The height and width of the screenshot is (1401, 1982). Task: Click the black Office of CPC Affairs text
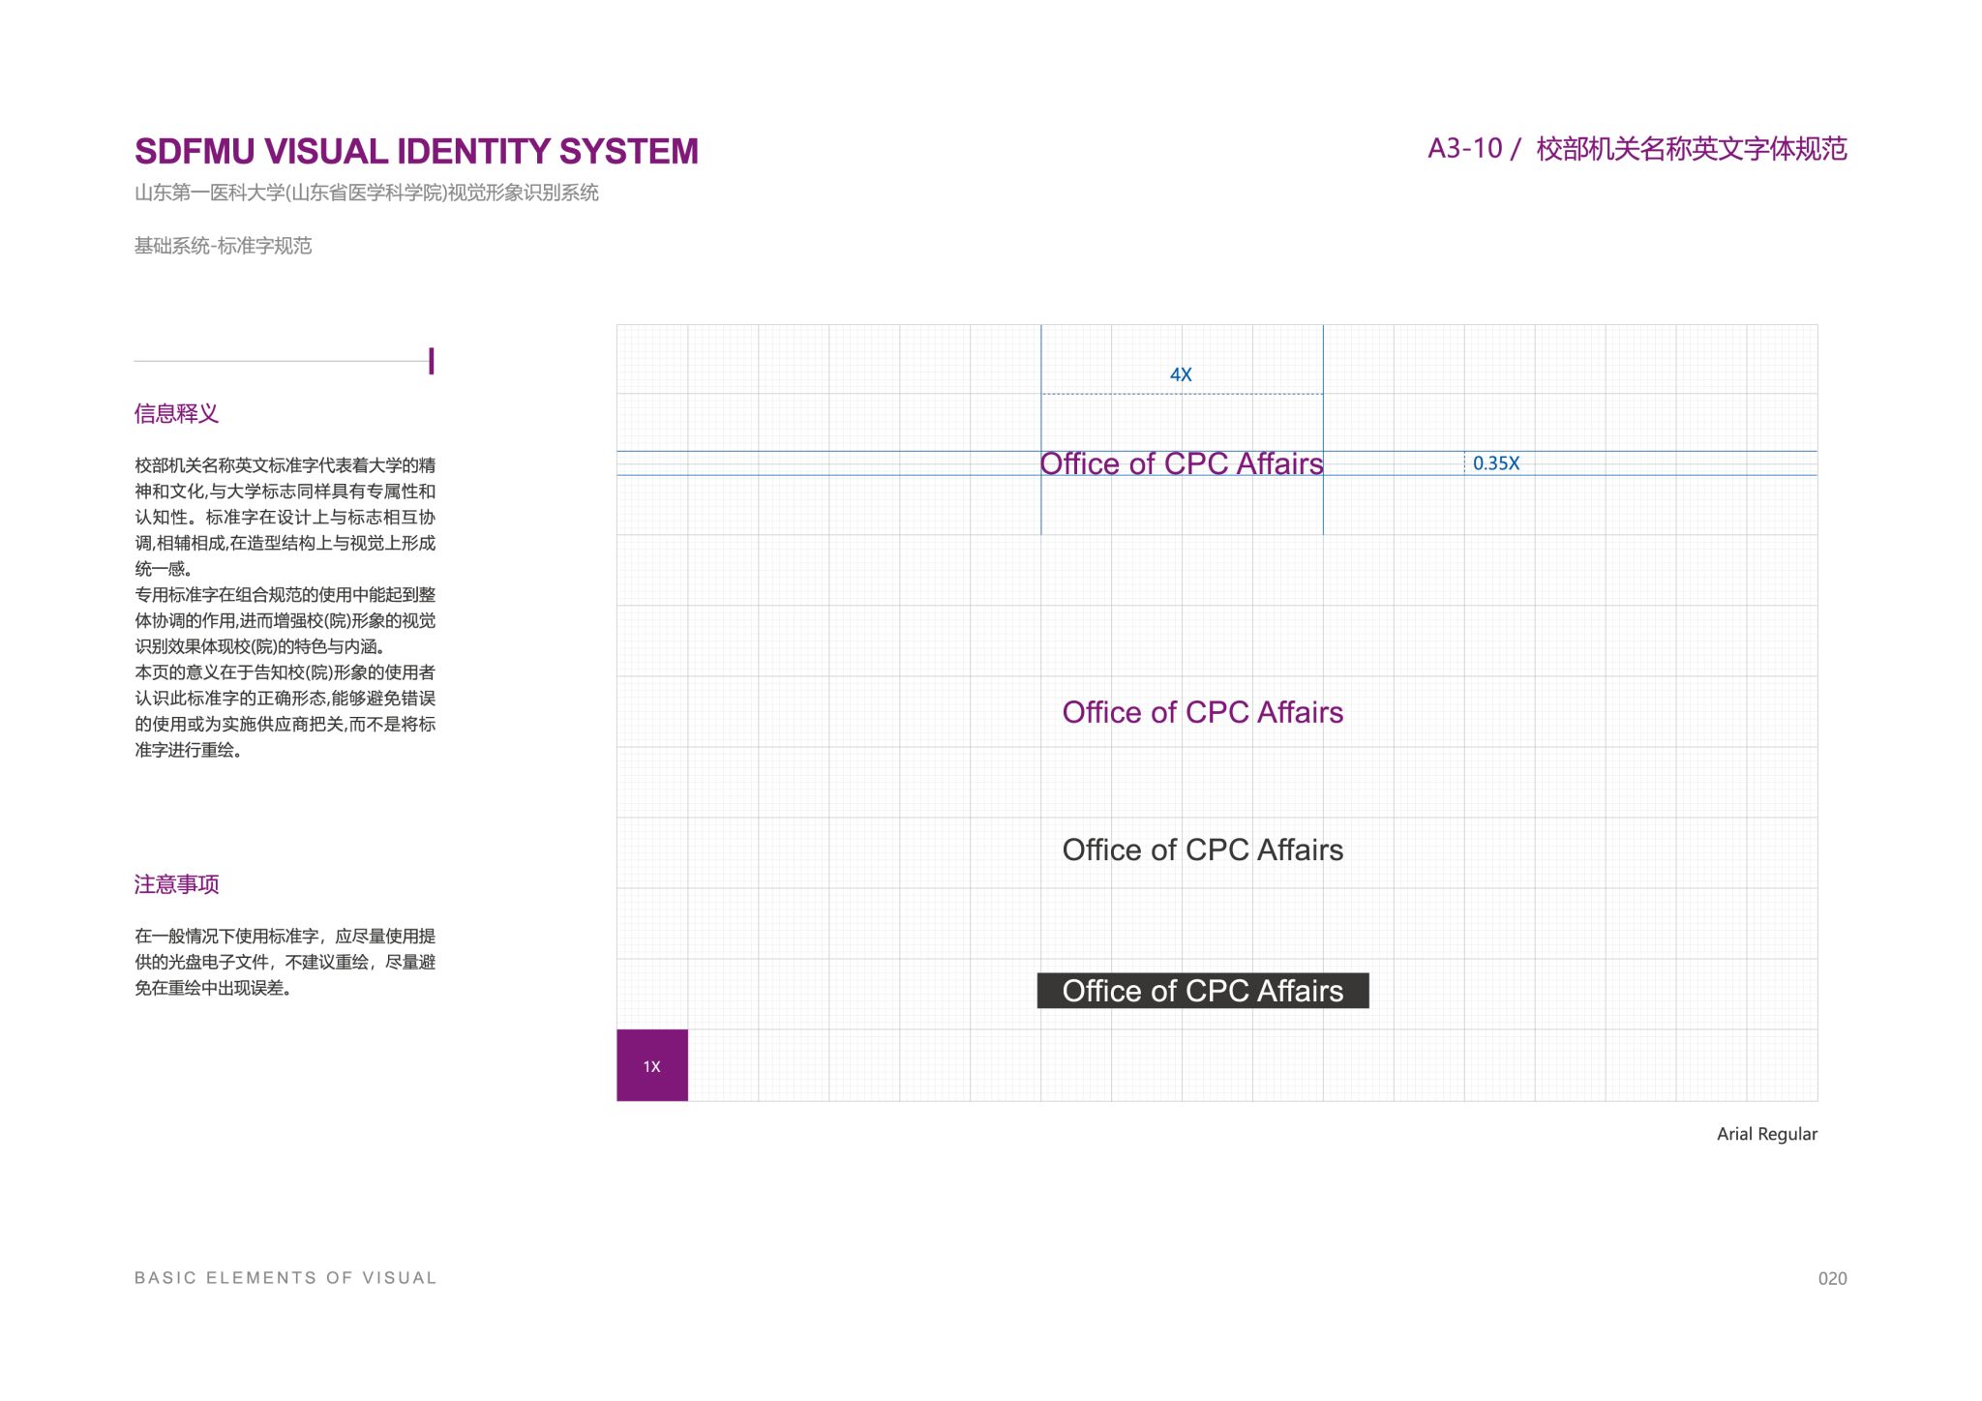(1202, 850)
